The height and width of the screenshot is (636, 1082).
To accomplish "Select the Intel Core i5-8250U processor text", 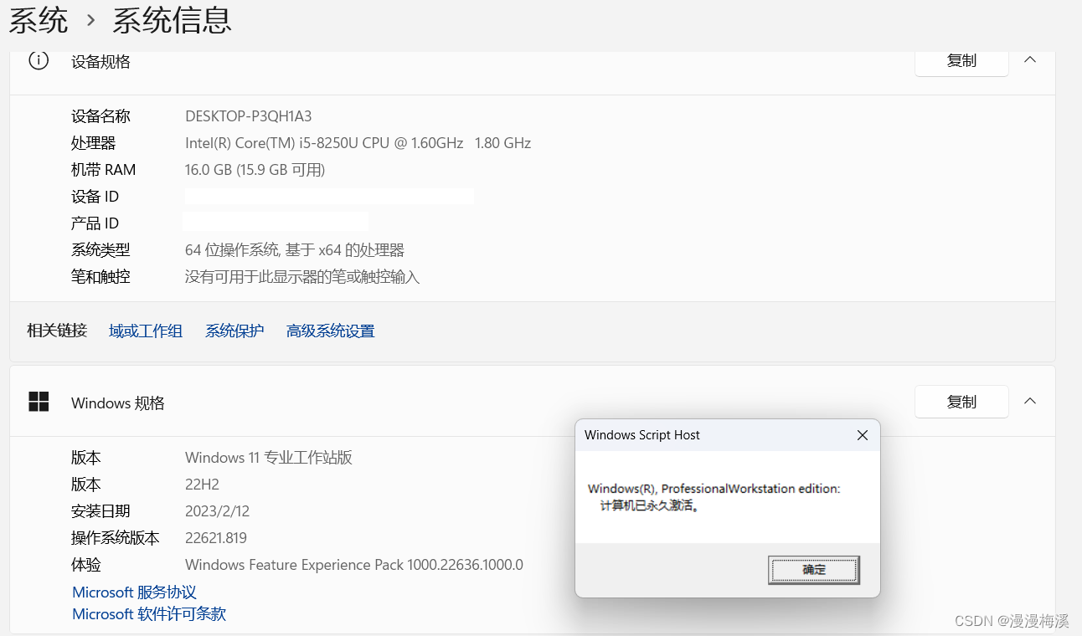I will click(x=358, y=143).
